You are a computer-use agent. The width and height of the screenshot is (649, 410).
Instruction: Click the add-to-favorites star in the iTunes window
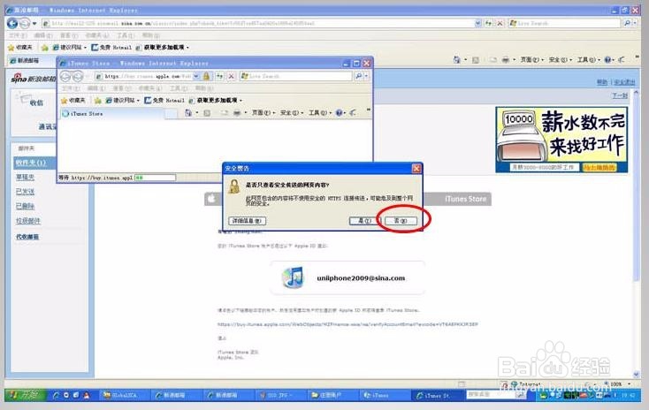(x=97, y=101)
